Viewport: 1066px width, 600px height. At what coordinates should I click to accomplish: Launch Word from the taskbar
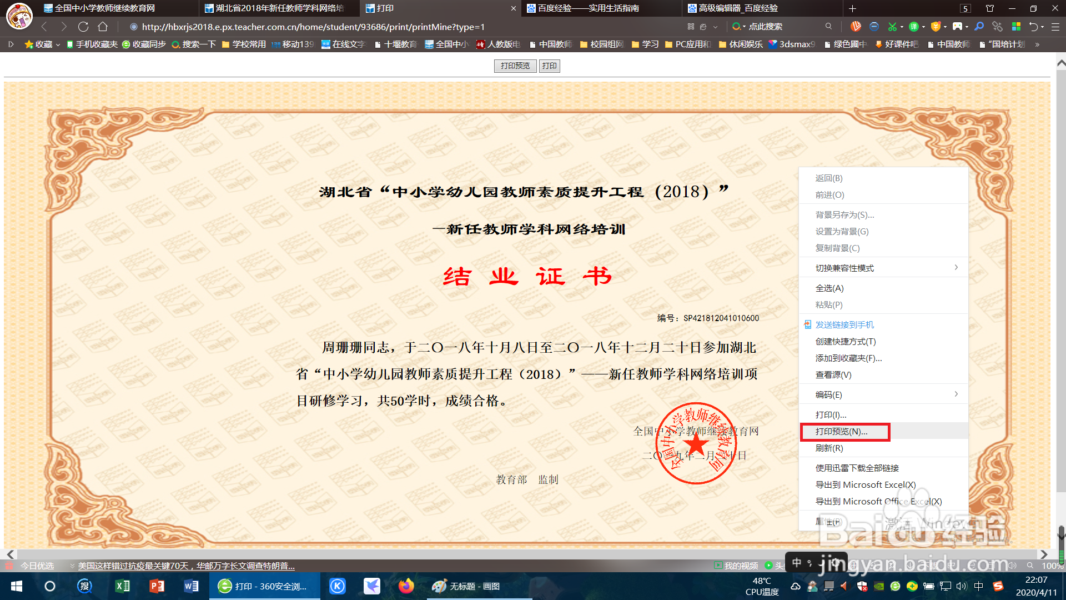click(192, 586)
